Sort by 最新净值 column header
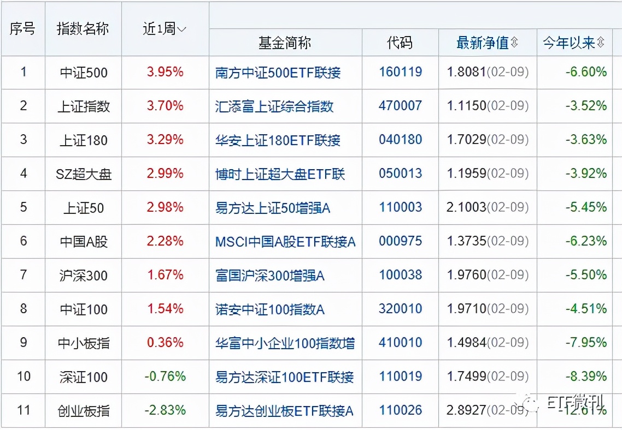The image size is (622, 430). coord(487,43)
